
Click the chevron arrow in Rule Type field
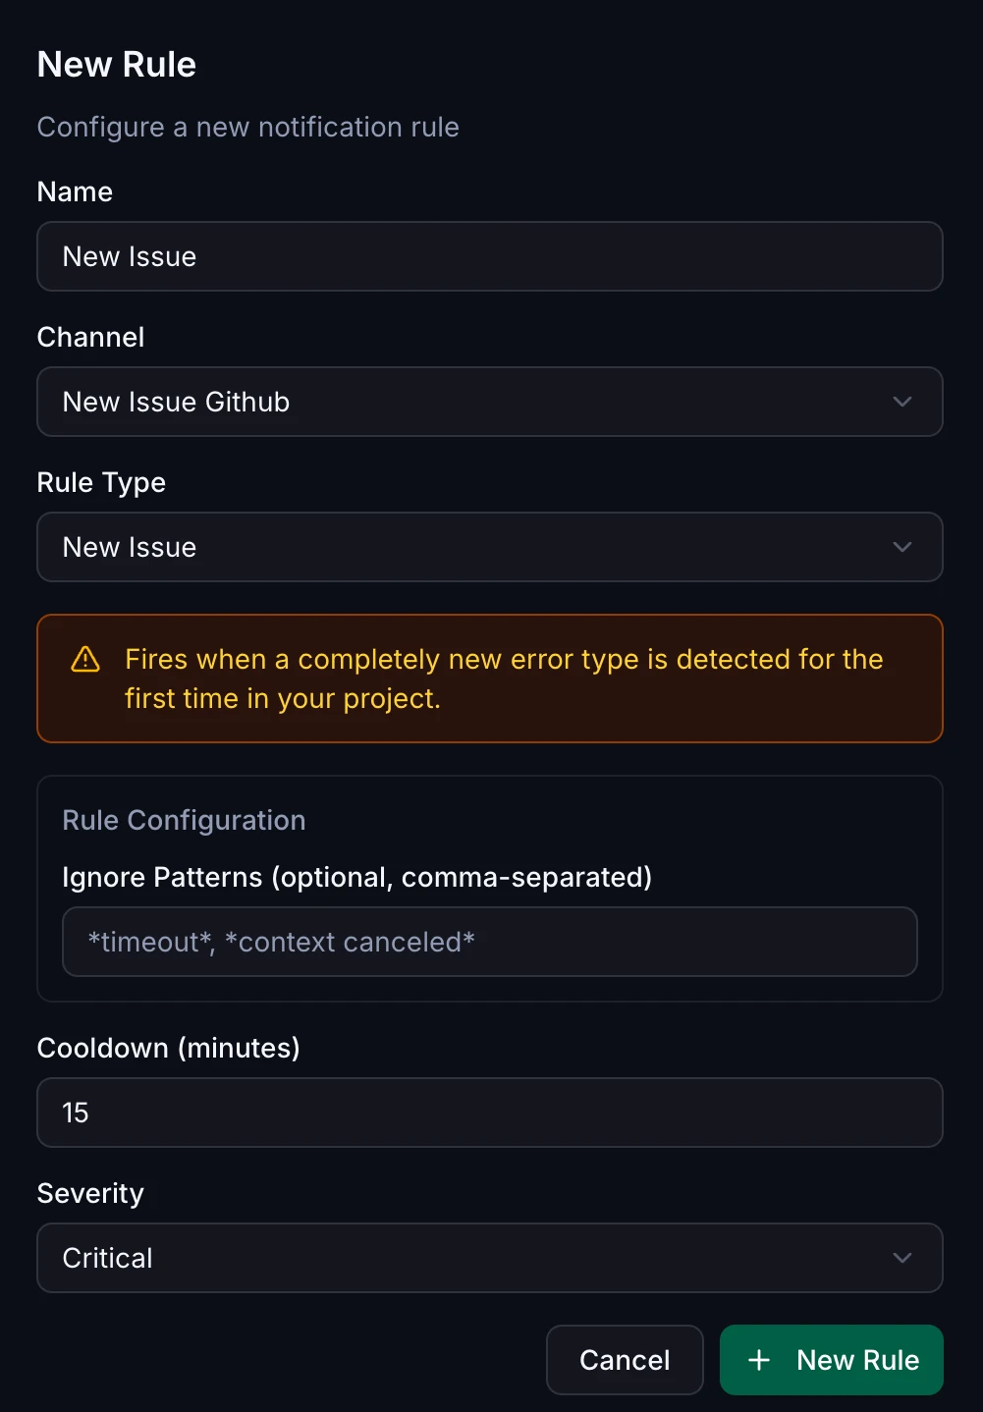(902, 547)
